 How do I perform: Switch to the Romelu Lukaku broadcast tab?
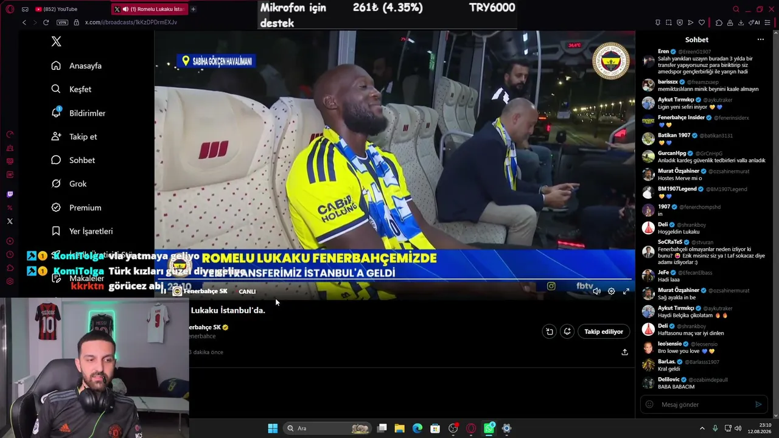tap(149, 9)
